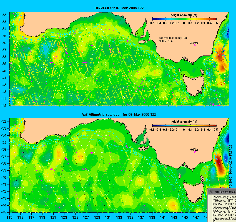Click the 'all 8.7 -2.4' statistics text

[x=166, y=41]
